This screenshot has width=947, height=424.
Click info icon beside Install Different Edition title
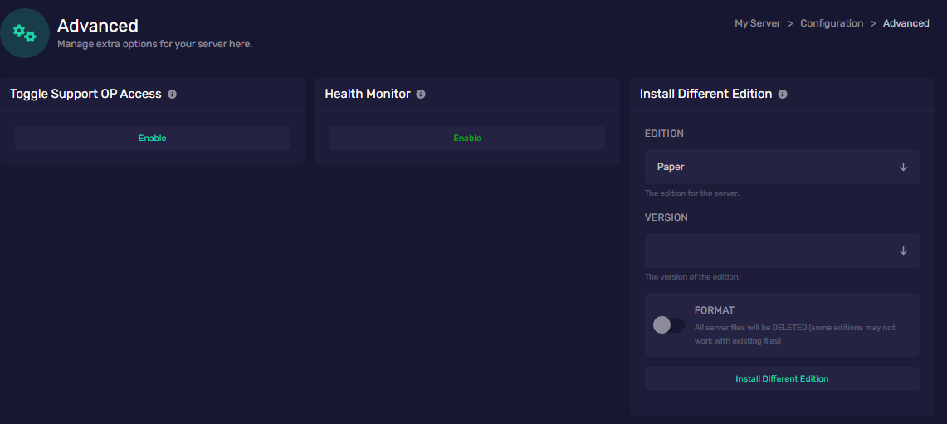(x=783, y=95)
